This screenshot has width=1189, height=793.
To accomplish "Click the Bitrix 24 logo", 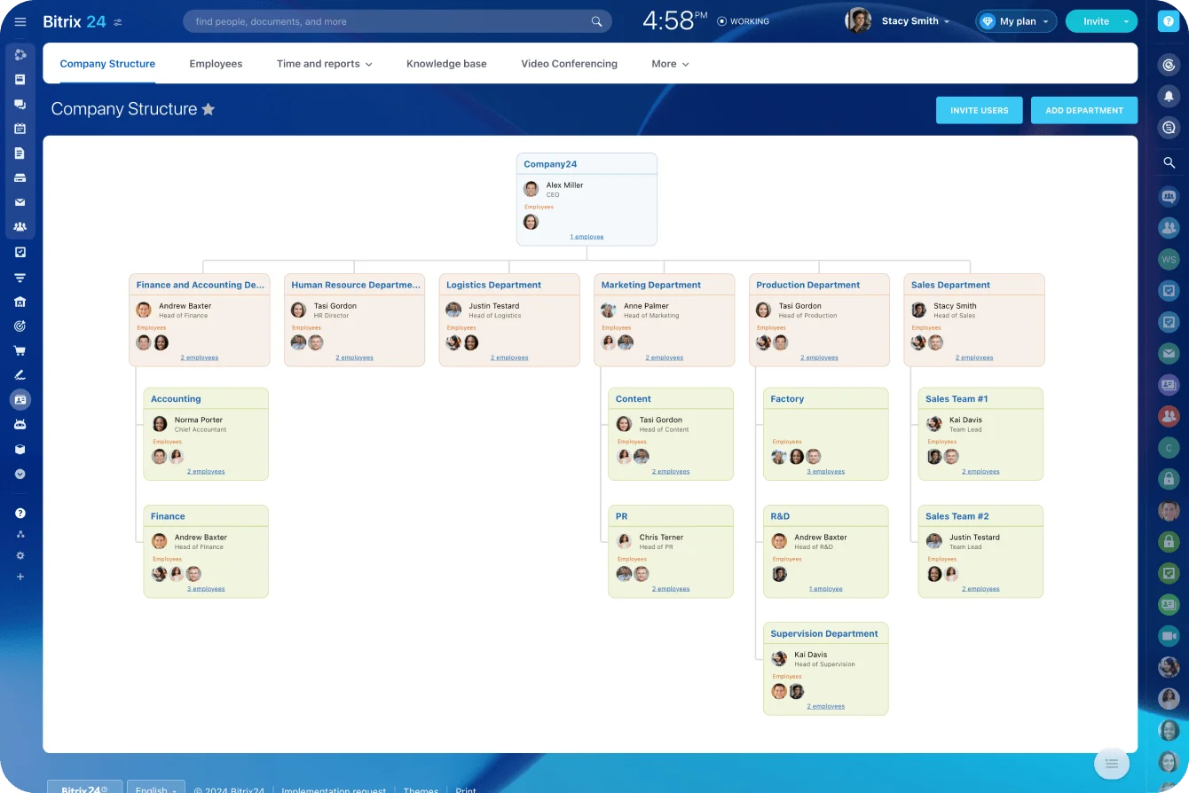I will (x=75, y=21).
